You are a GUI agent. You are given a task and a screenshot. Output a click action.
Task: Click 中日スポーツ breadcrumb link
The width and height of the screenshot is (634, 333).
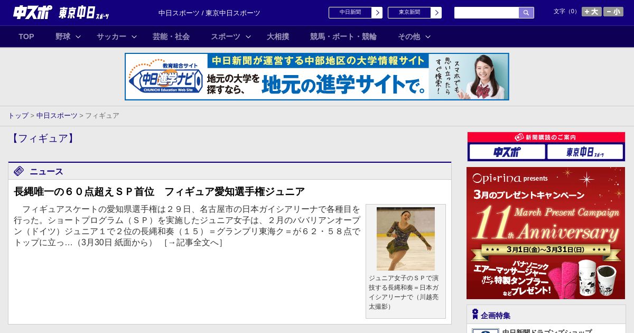pyautogui.click(x=57, y=115)
